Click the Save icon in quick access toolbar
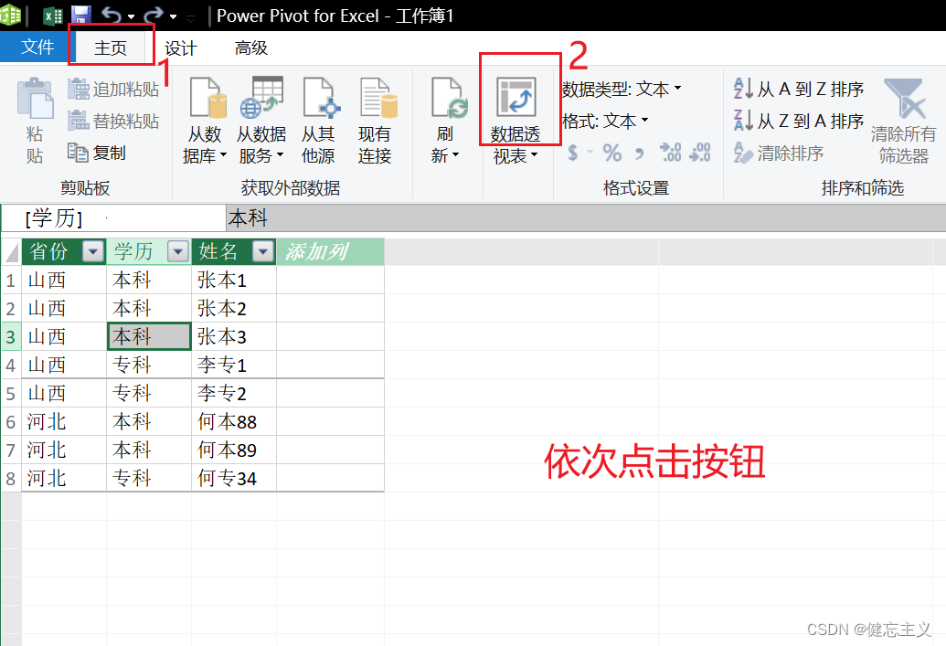946x646 pixels. coord(81,14)
